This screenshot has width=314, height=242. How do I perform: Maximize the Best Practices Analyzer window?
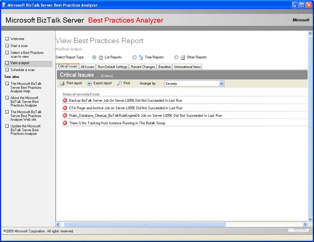click(302, 5)
